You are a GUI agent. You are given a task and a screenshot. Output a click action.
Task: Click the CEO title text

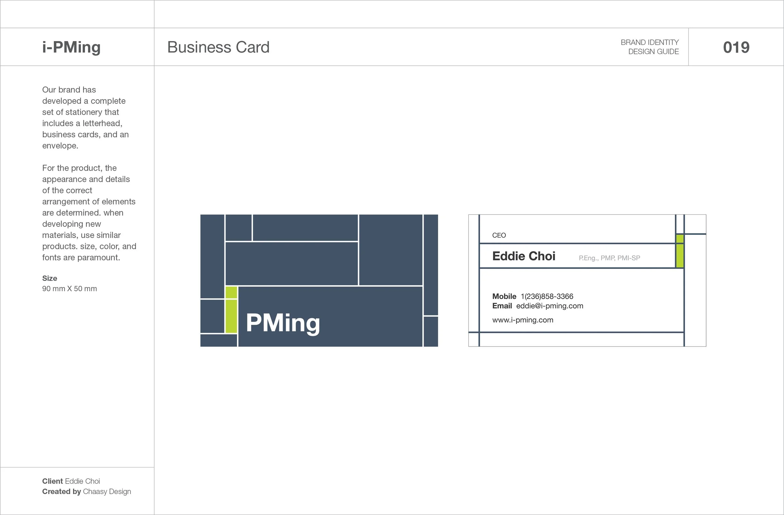(499, 235)
